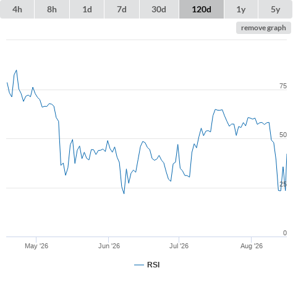Click the remove graph button

(263, 28)
